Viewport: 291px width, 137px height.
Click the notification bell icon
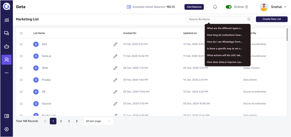pos(215,7)
